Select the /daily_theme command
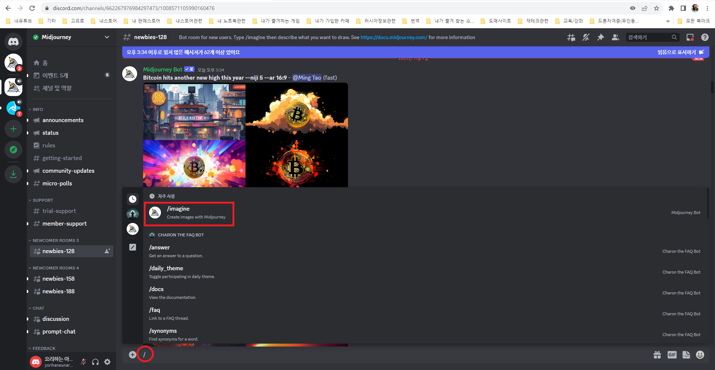This screenshot has width=715, height=370. point(425,272)
